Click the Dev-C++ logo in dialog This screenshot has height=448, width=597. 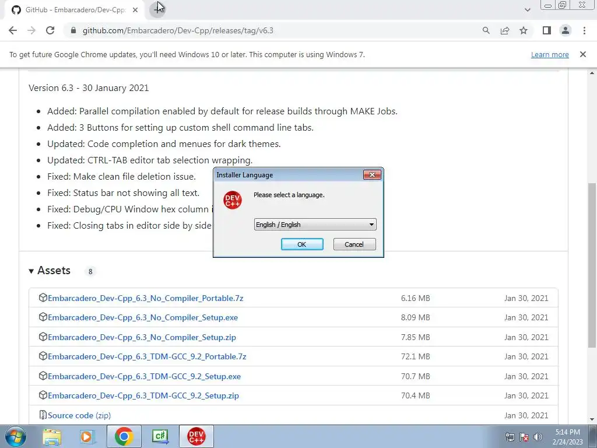[x=232, y=201]
